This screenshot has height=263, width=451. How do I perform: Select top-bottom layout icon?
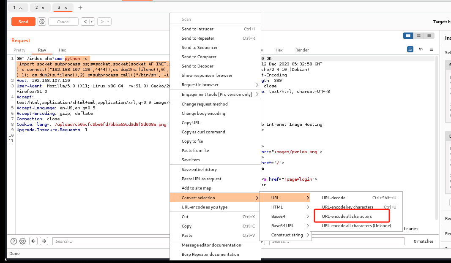[418, 35]
